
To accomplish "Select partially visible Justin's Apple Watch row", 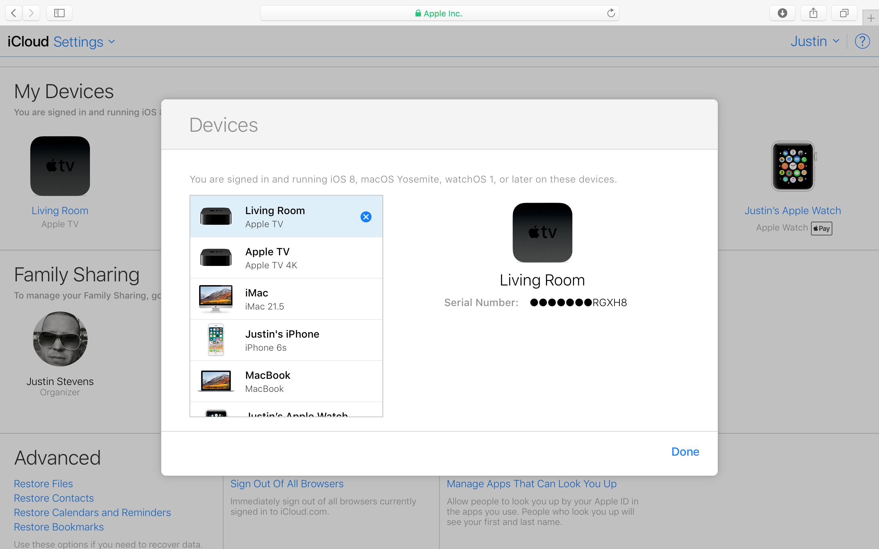I will point(286,410).
